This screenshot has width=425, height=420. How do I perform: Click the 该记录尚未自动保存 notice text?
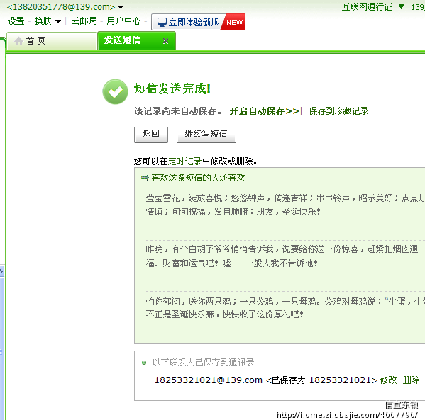pyautogui.click(x=177, y=111)
